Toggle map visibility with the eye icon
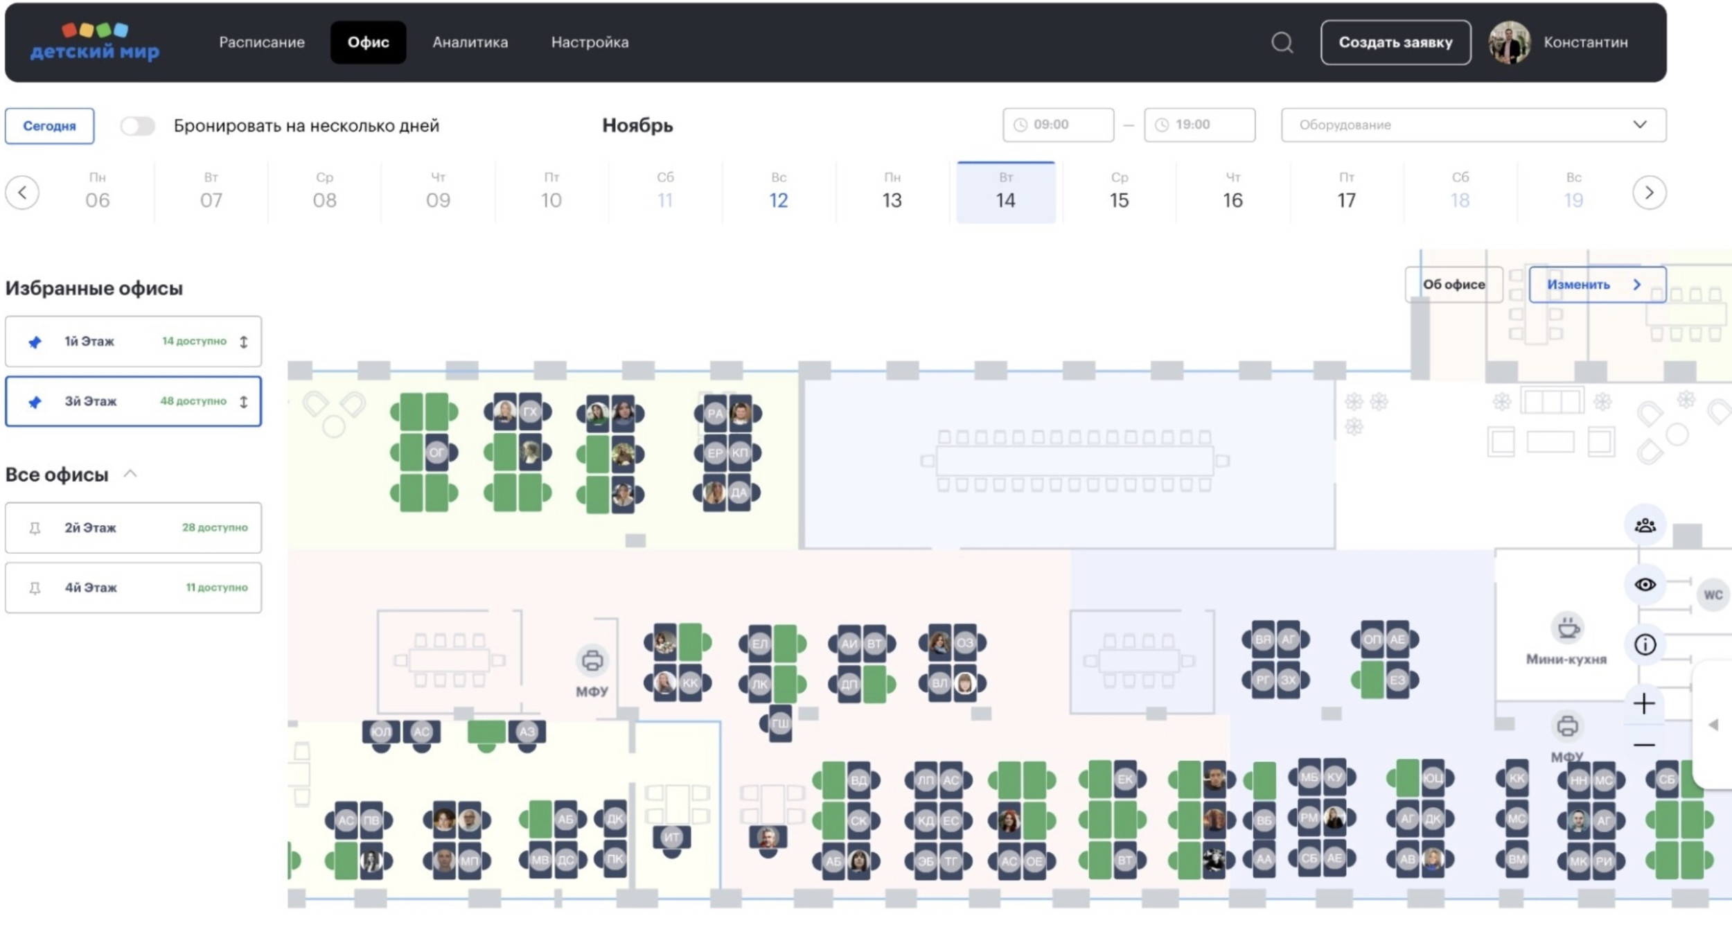The image size is (1732, 943). (1645, 585)
